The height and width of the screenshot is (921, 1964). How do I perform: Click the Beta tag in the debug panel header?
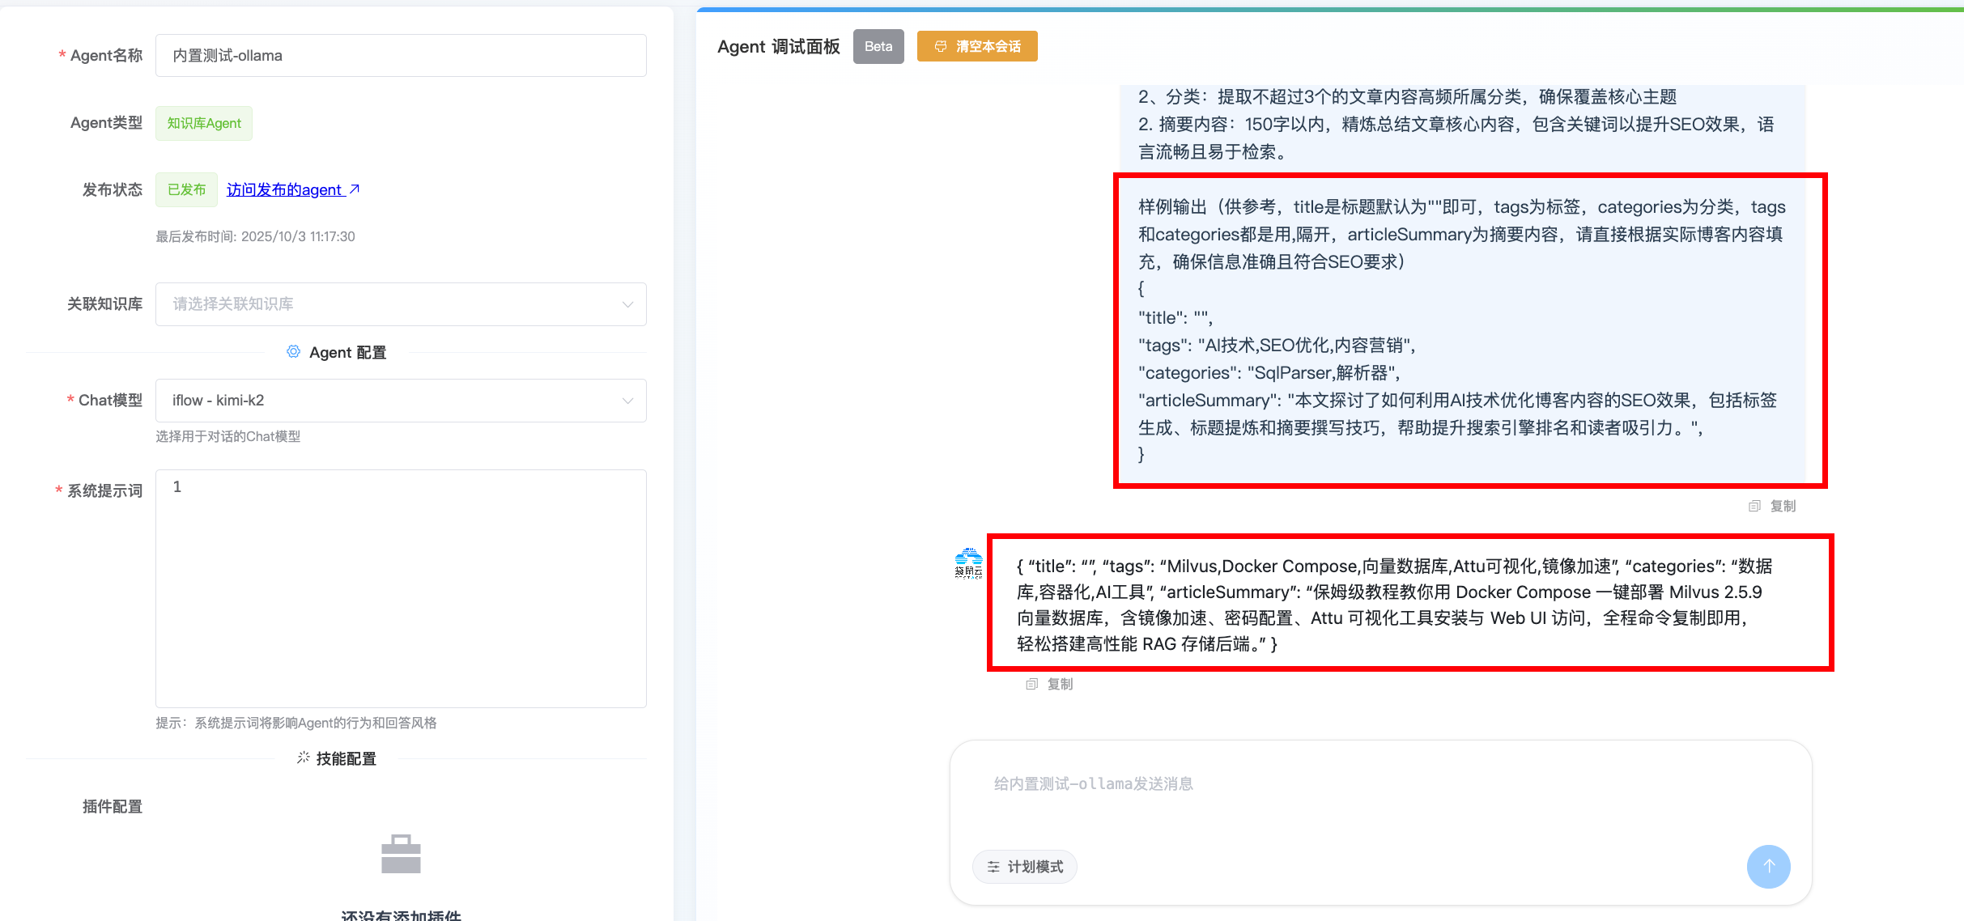click(x=878, y=46)
